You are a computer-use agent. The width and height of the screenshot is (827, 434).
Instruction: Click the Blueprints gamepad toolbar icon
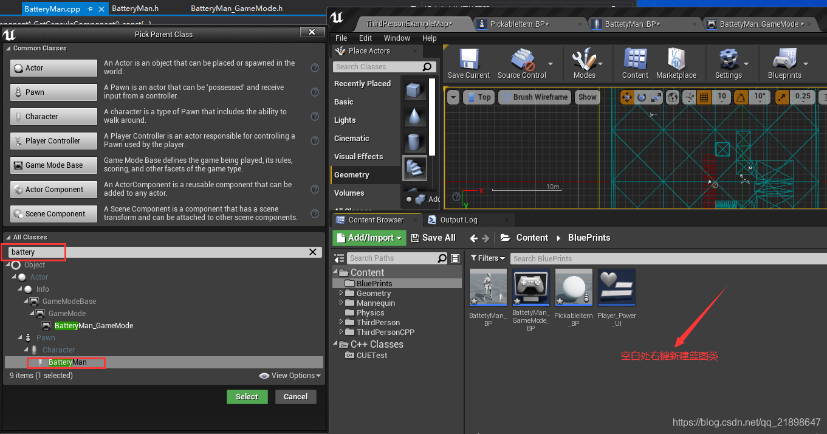coord(784,60)
